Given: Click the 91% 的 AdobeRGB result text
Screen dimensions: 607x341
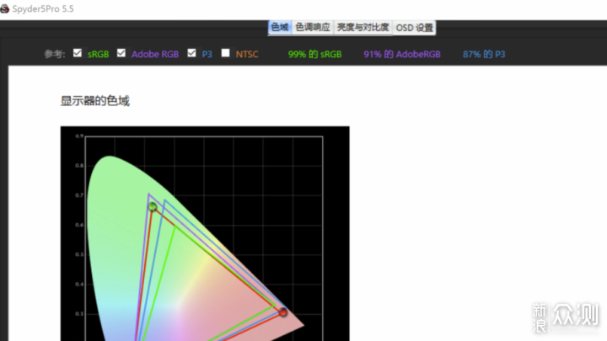Looking at the screenshot, I should pos(402,54).
